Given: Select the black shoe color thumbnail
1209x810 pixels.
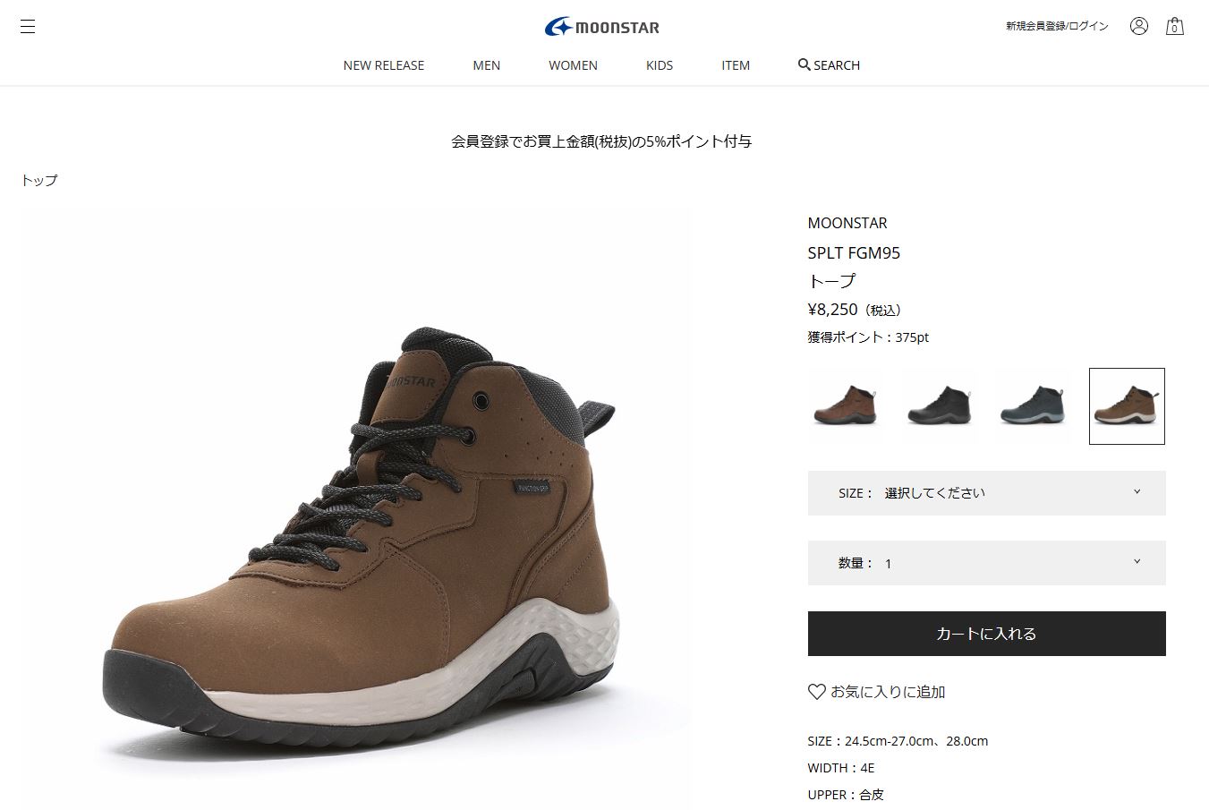Looking at the screenshot, I should pyautogui.click(x=940, y=405).
